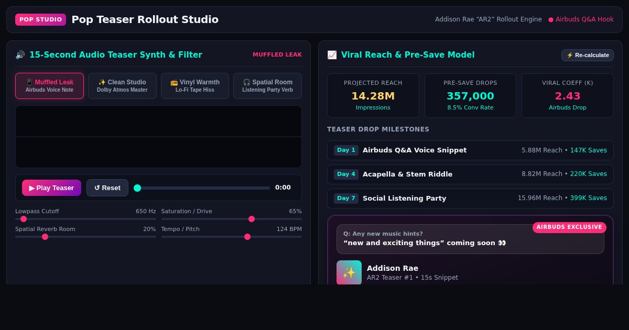Click the Viral Coeff 2.43 card
This screenshot has width=629, height=330.
click(x=568, y=95)
